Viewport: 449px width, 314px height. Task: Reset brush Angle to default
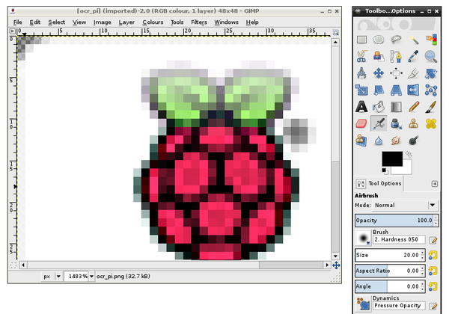click(433, 286)
